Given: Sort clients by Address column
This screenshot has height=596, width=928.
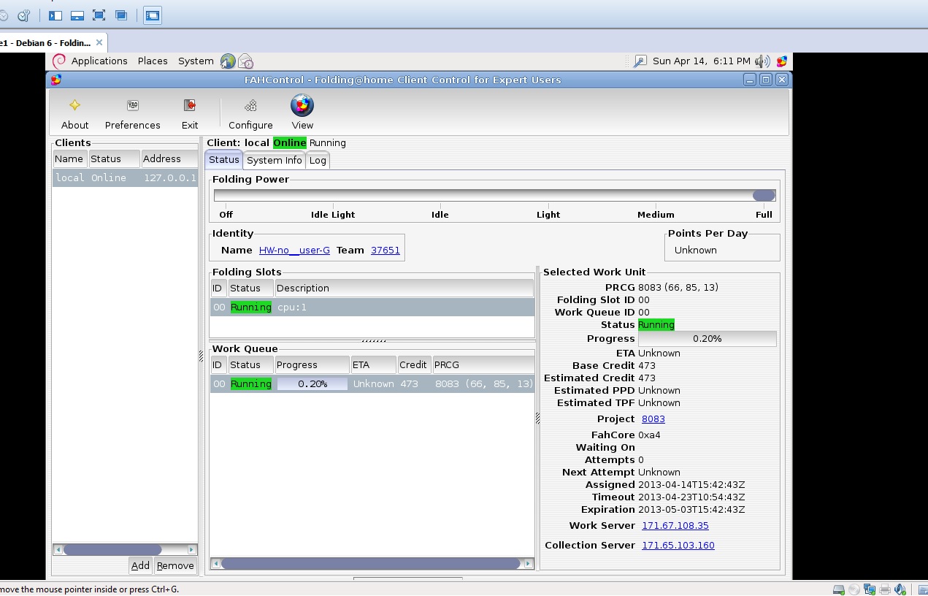Looking at the screenshot, I should point(169,158).
